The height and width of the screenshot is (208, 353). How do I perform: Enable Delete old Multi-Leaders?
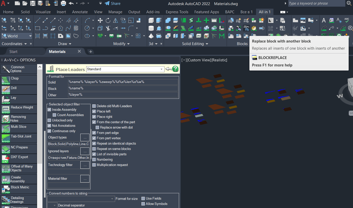click(x=94, y=106)
